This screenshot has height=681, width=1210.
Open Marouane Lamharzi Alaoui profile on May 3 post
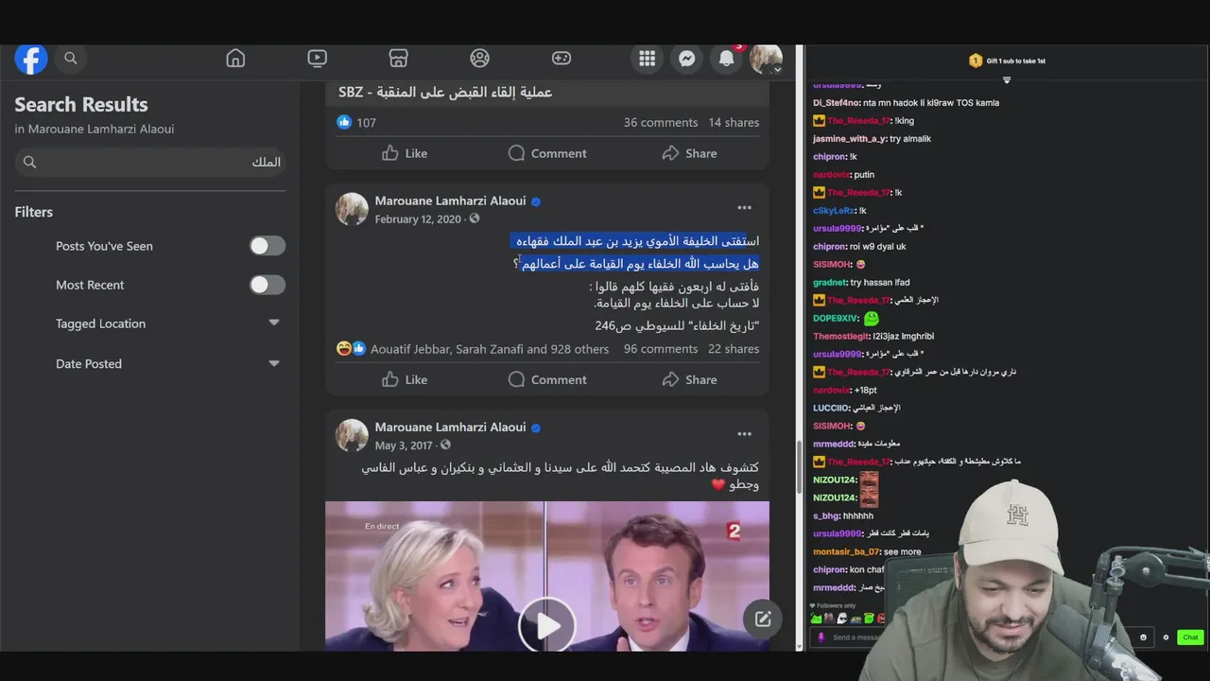point(450,427)
